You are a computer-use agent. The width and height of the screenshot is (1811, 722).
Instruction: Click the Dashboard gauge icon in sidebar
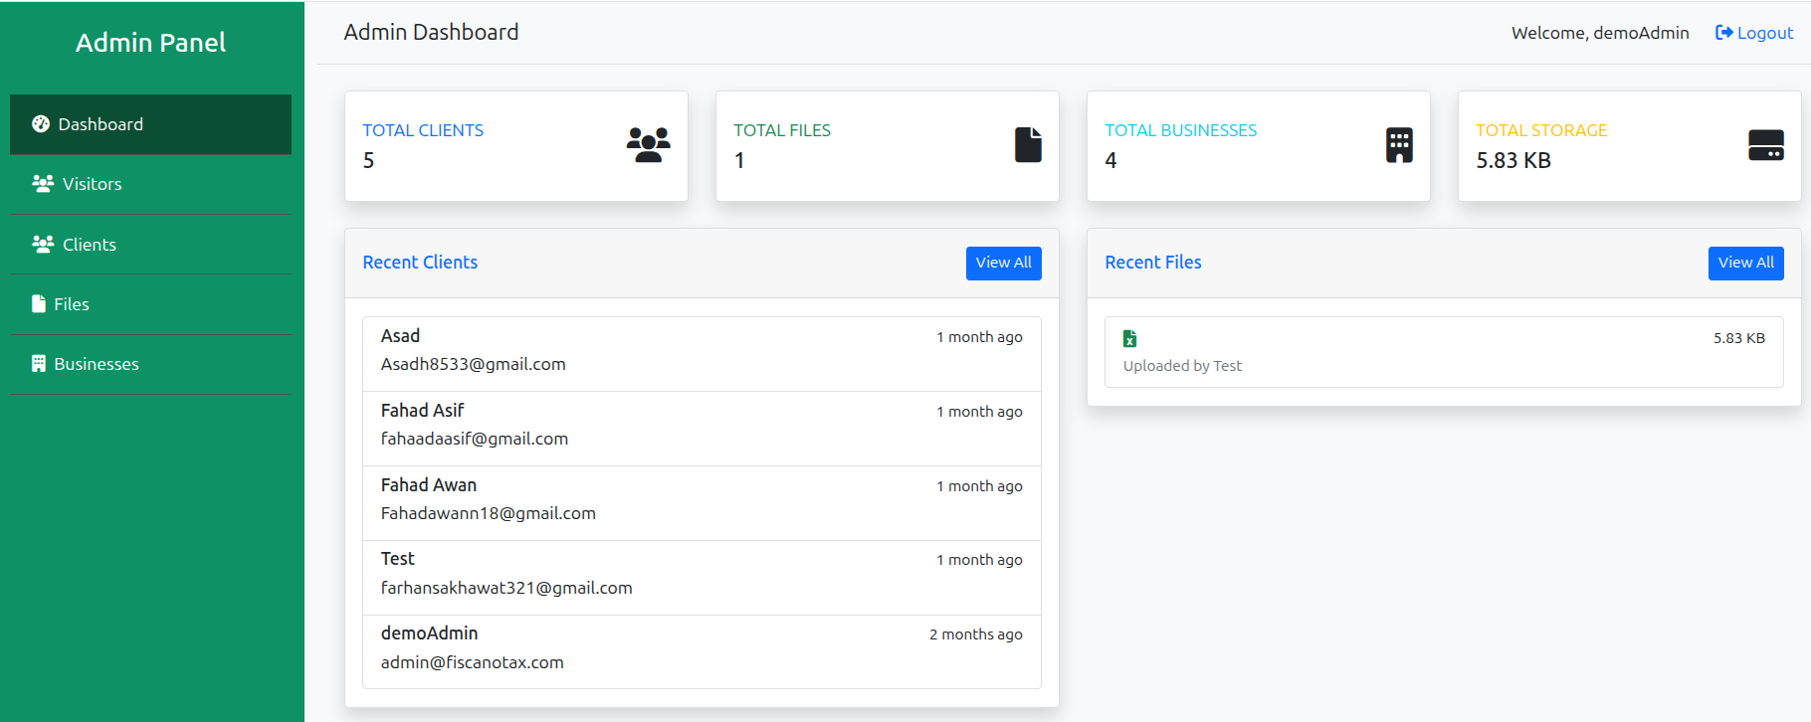coord(41,124)
